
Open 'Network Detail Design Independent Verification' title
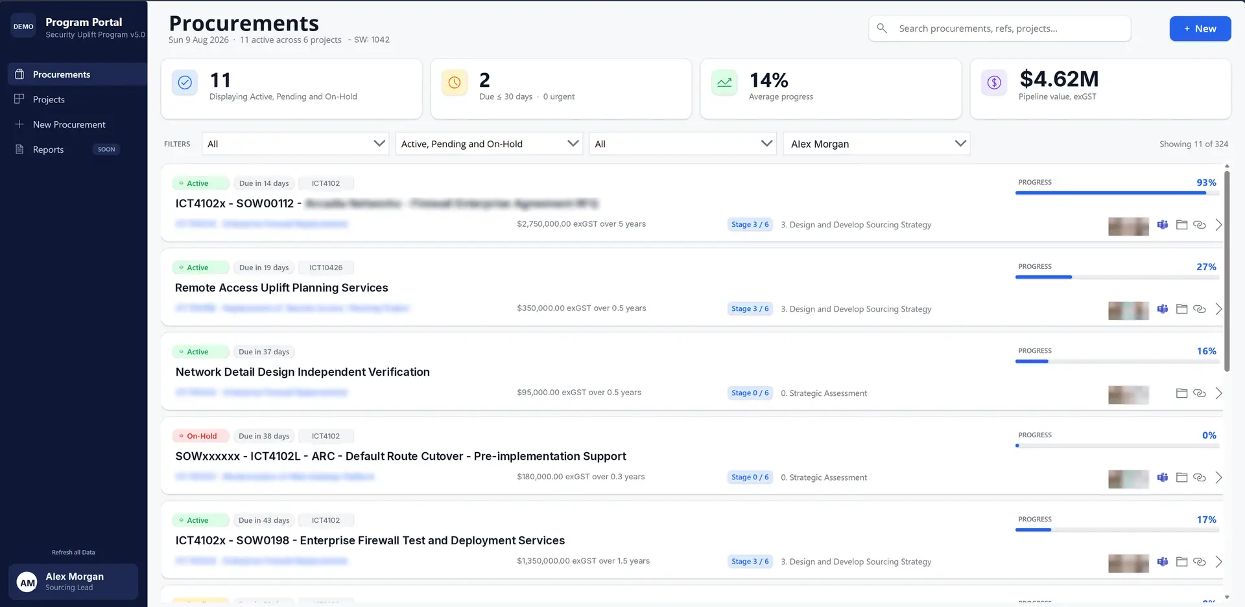coord(303,372)
